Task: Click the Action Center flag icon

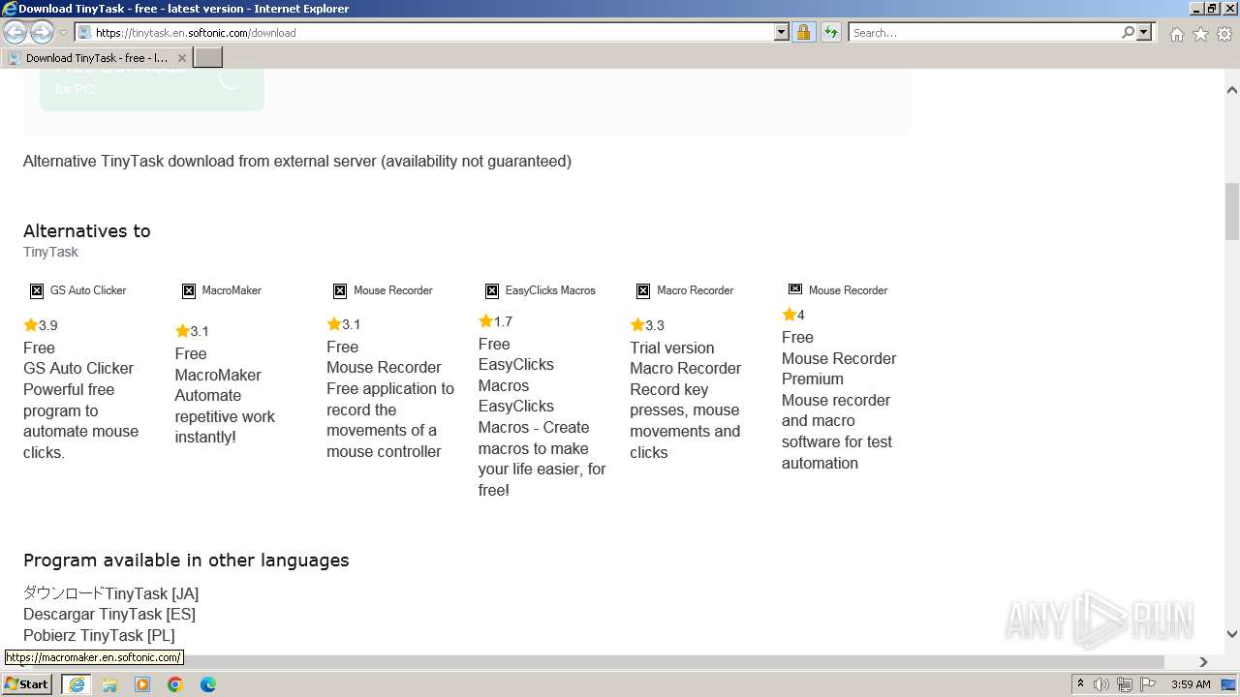Action: pos(1148,684)
